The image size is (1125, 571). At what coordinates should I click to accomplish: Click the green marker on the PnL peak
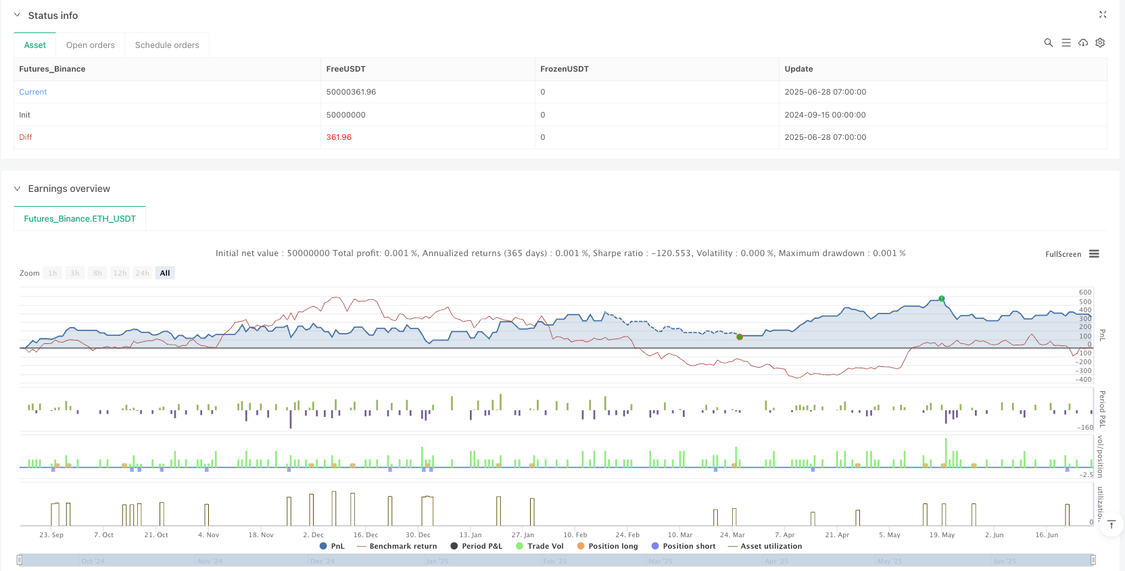(942, 299)
